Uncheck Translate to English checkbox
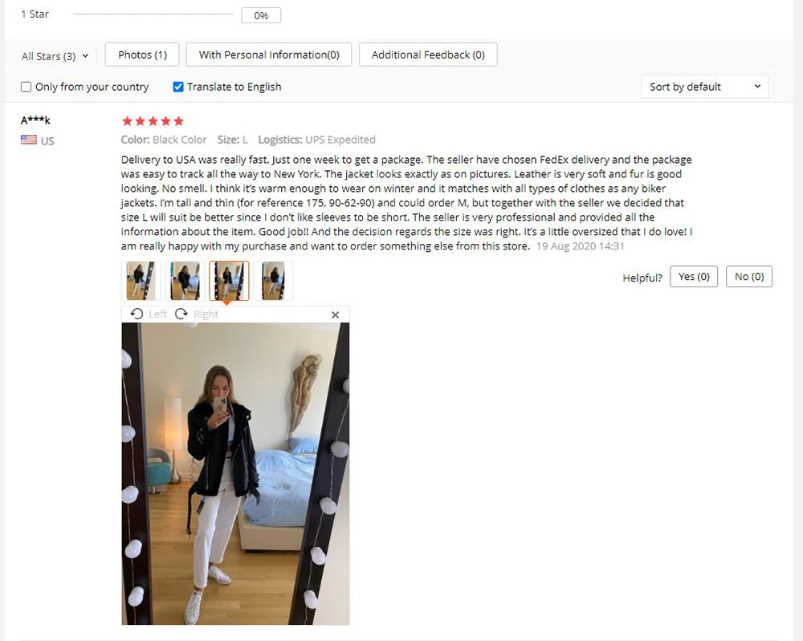Viewport: 803px width, 641px height. (178, 87)
